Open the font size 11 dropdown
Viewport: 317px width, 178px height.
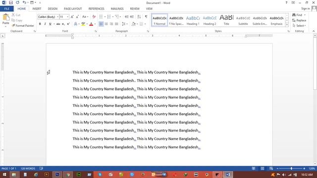point(67,17)
